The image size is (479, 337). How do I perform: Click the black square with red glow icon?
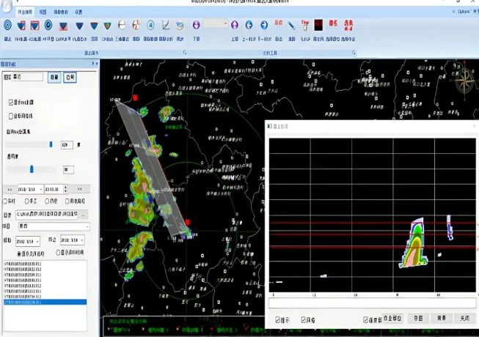point(318,25)
